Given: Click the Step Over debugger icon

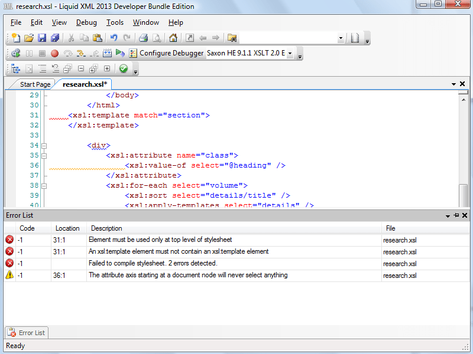Looking at the screenshot, I should tap(68, 53).
